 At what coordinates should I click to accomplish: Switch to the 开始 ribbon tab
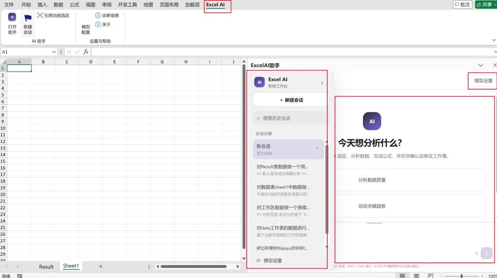point(26,4)
